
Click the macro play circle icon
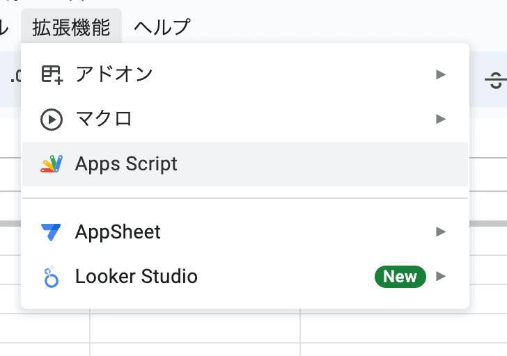click(x=52, y=120)
